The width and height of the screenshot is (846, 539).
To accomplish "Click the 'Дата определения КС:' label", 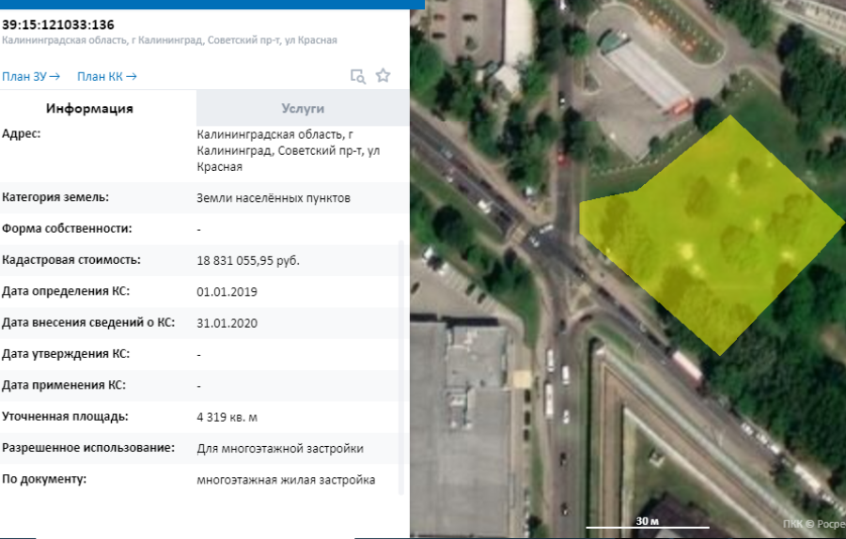I will pos(65,291).
